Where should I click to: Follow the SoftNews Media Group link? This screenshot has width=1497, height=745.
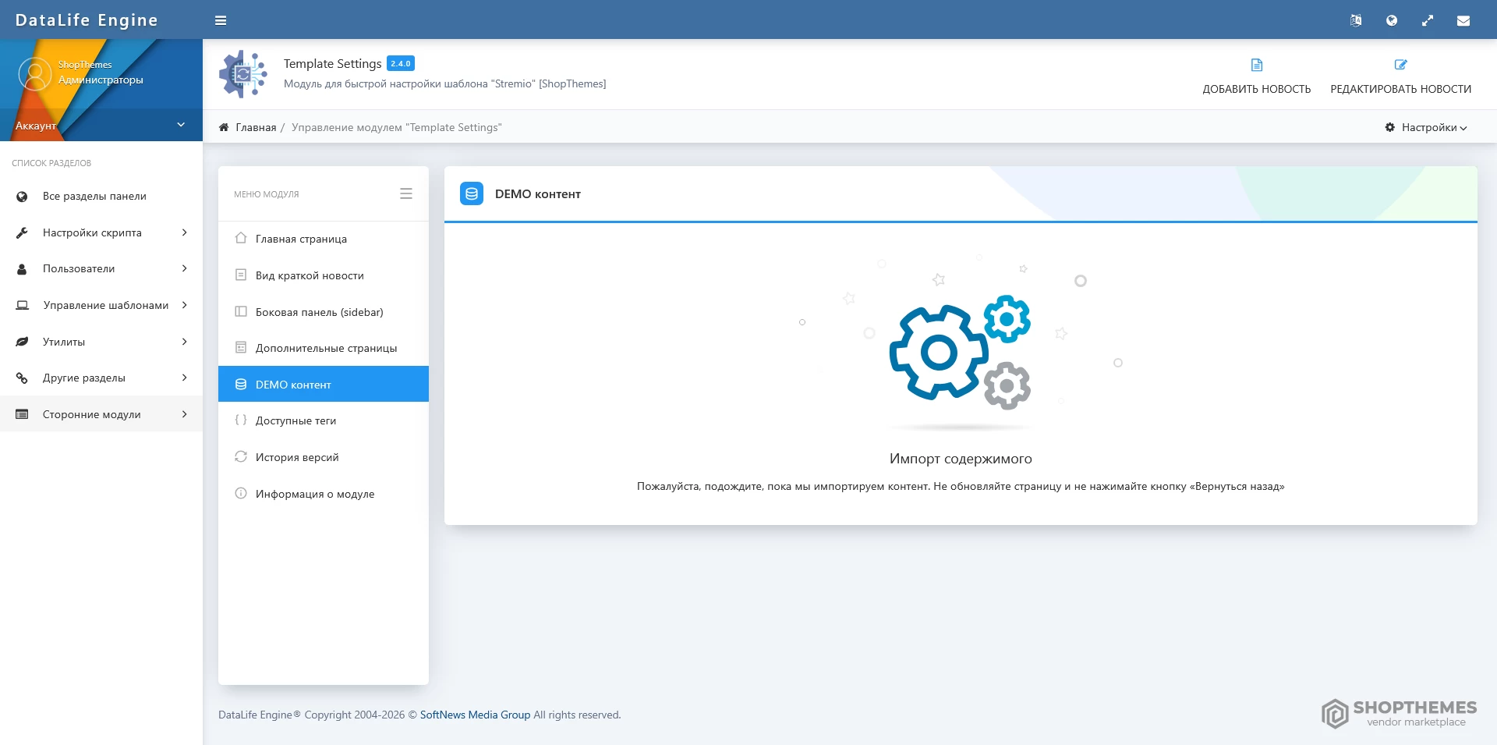[x=475, y=715]
